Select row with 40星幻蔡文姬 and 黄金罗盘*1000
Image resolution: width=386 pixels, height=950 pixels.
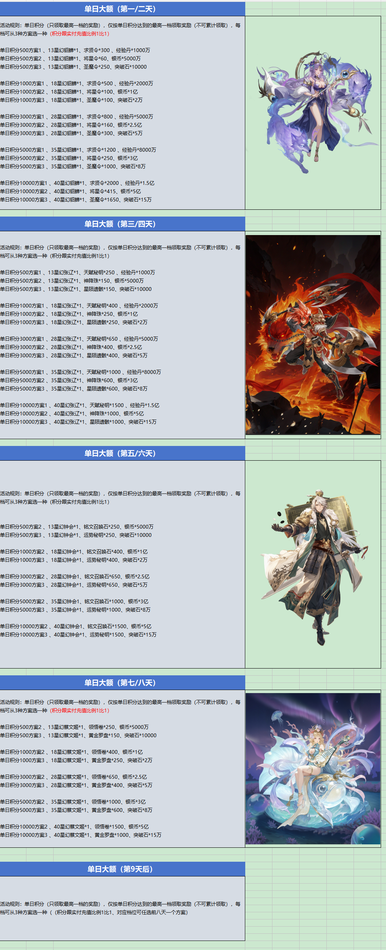(x=80, y=835)
